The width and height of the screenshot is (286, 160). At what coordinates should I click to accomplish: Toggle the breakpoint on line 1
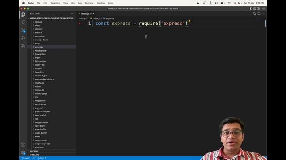80,24
